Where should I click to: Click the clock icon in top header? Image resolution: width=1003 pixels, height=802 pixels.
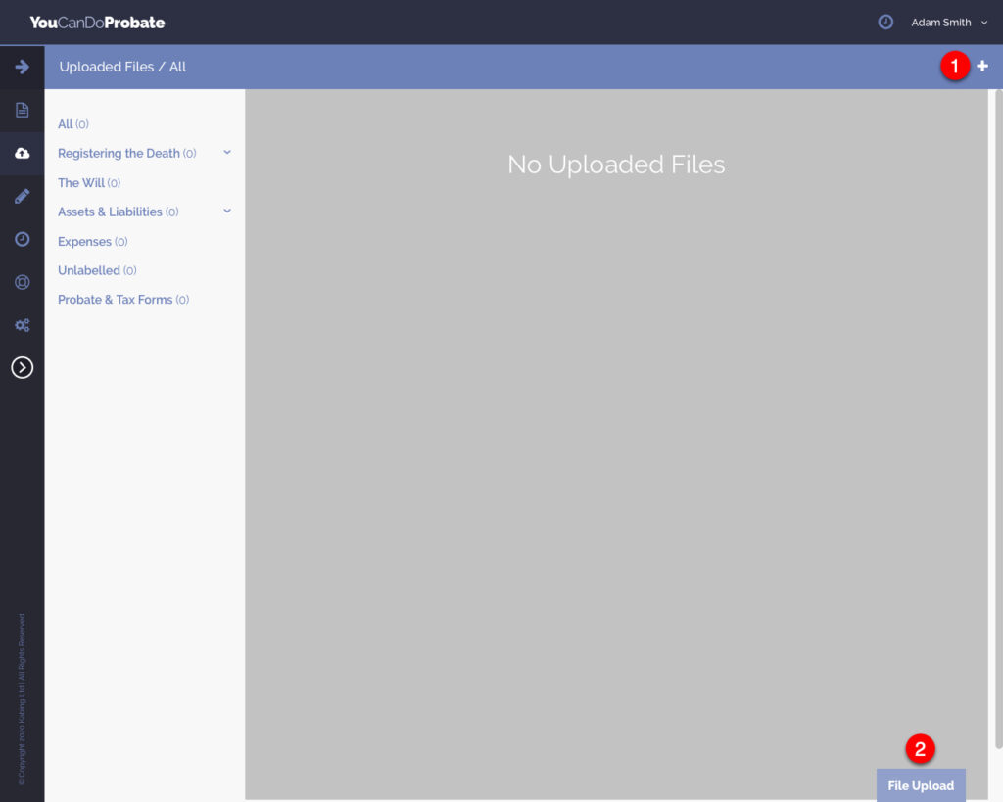click(885, 22)
